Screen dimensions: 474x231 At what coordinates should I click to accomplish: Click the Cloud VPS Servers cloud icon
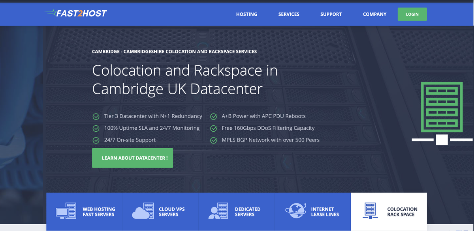tap(143, 211)
